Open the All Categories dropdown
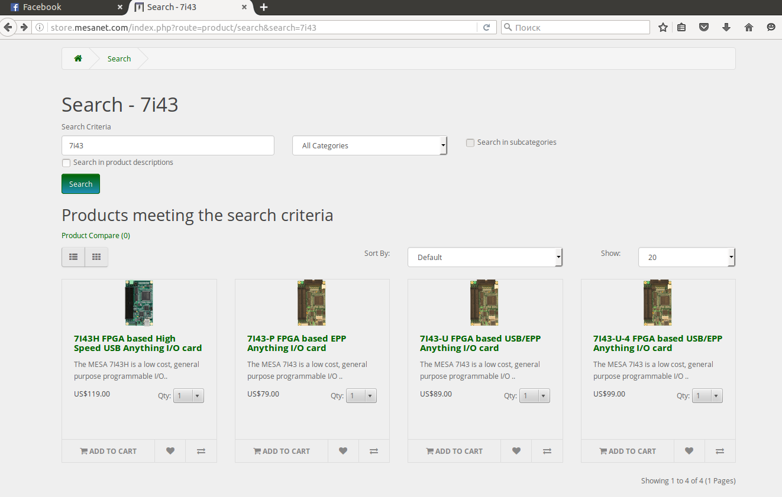 coord(370,145)
